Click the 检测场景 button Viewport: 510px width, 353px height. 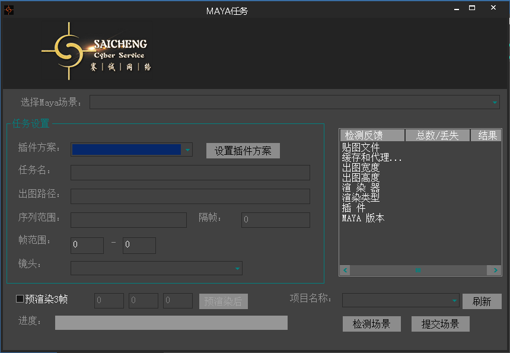(x=371, y=324)
